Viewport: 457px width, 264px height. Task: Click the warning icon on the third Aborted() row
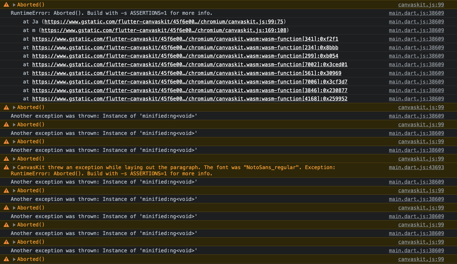pos(6,124)
